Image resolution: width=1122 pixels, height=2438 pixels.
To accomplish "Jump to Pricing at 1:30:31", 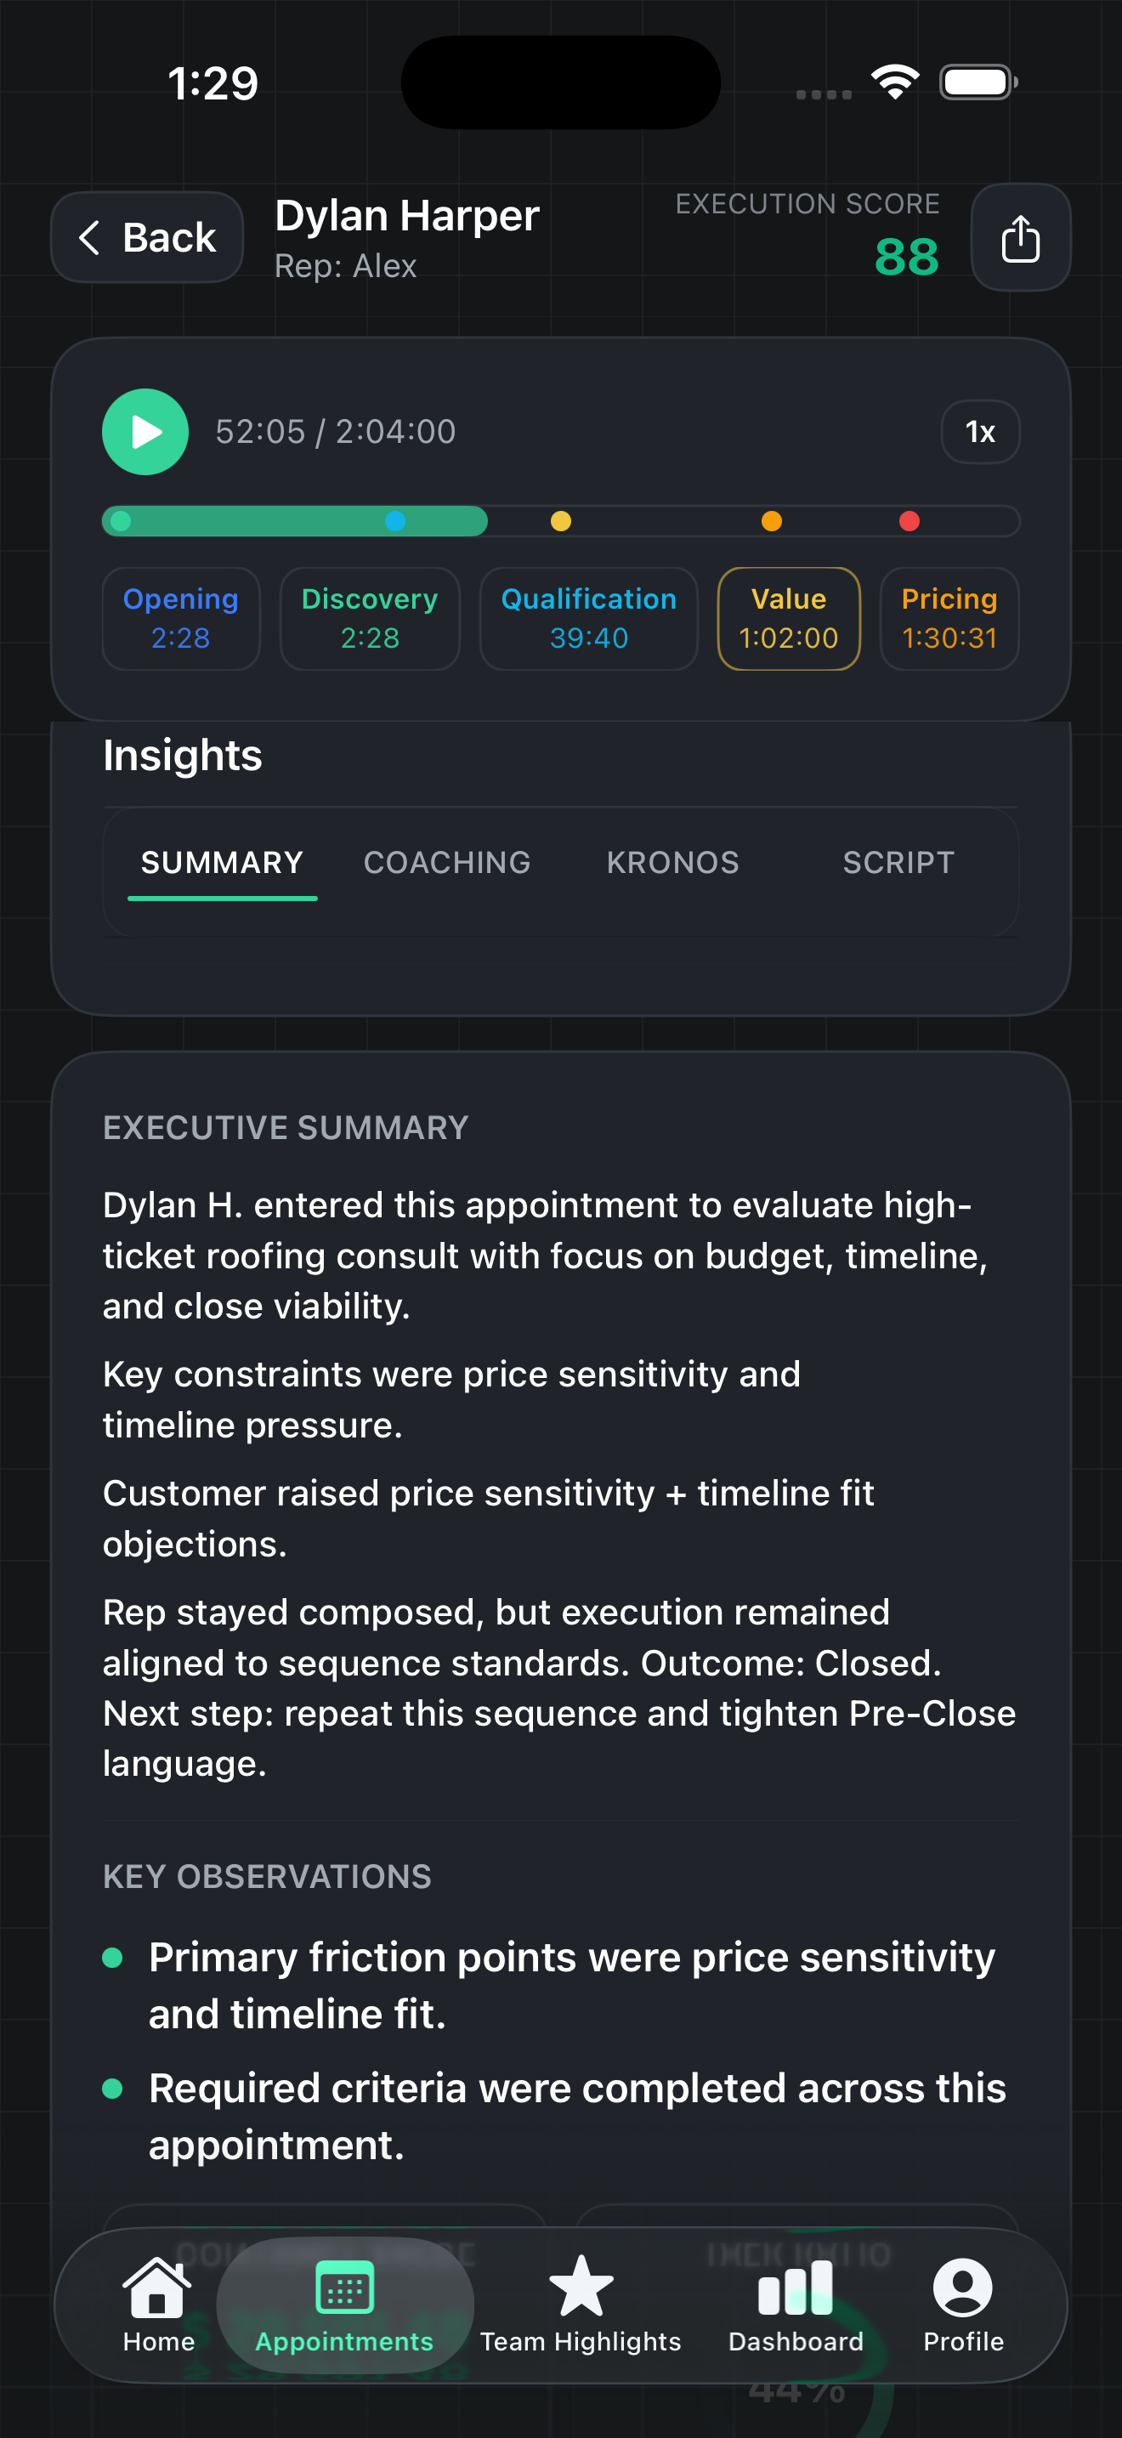I will [949, 618].
